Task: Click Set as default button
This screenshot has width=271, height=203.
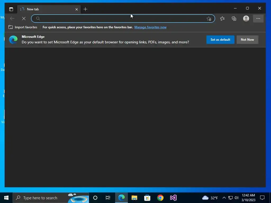Action: point(220,40)
